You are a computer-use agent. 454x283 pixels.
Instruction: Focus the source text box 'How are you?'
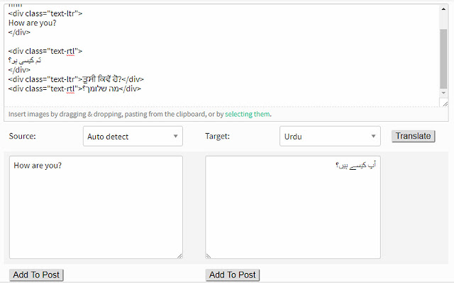point(96,207)
